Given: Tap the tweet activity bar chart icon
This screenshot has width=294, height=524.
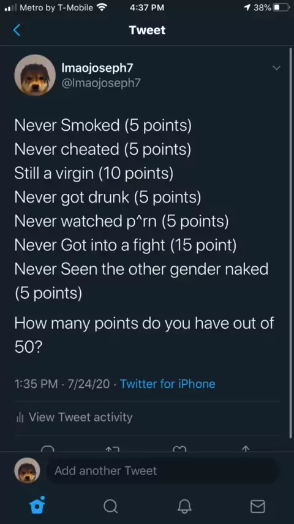Looking at the screenshot, I should point(20,417).
